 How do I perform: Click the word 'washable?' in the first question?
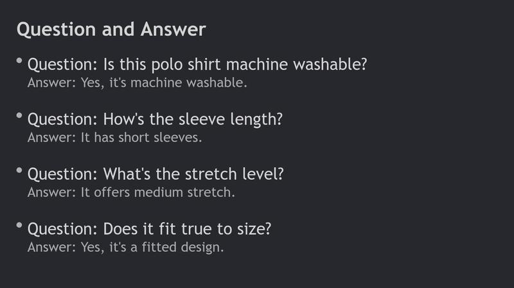pyautogui.click(x=330, y=64)
